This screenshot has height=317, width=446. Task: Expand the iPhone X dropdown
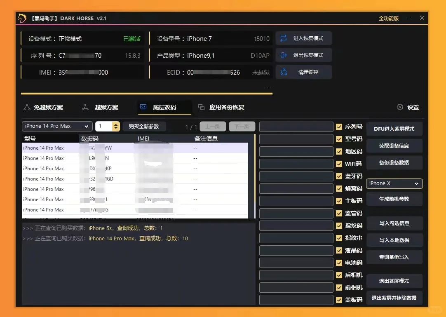pyautogui.click(x=394, y=183)
